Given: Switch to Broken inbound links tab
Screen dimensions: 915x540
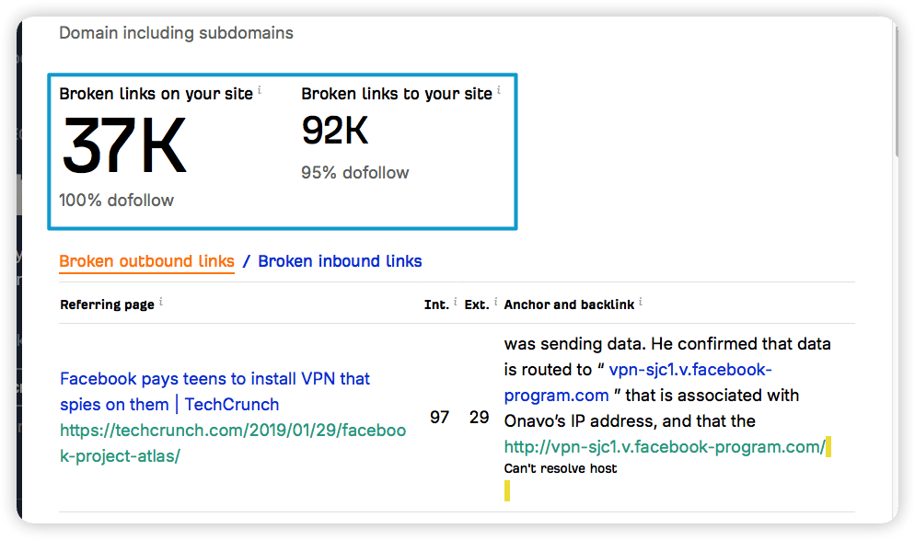Looking at the screenshot, I should click(x=340, y=261).
